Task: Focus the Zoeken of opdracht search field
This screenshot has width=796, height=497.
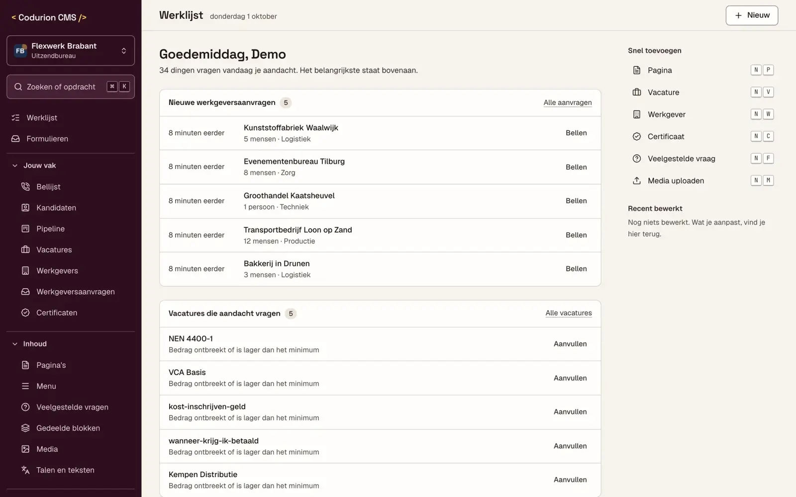Action: click(x=71, y=86)
